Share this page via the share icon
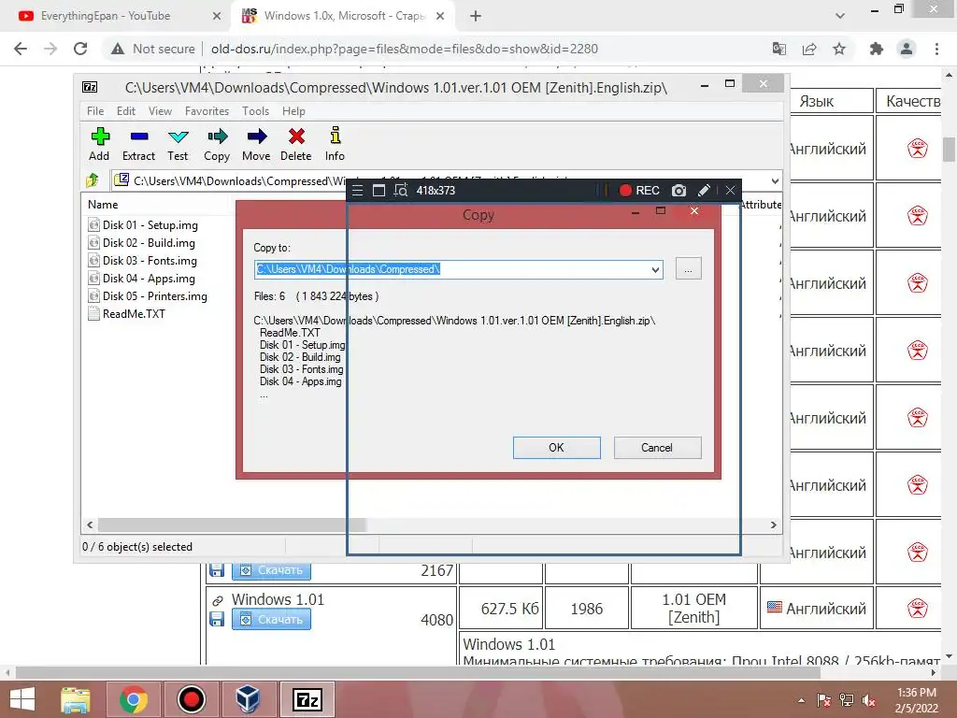 click(809, 49)
